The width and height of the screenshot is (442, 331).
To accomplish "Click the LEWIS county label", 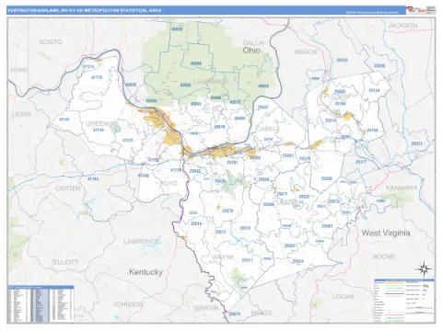I will 21,114.
